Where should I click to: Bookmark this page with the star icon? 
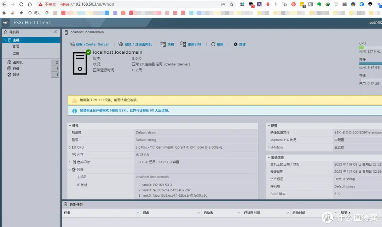point(232,4)
